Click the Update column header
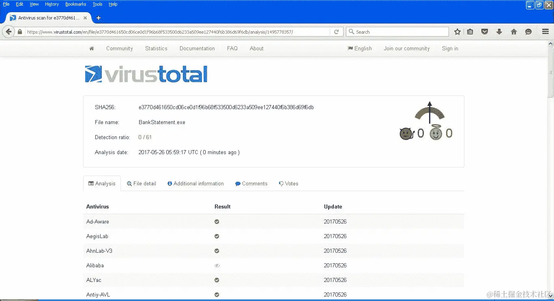 point(333,206)
